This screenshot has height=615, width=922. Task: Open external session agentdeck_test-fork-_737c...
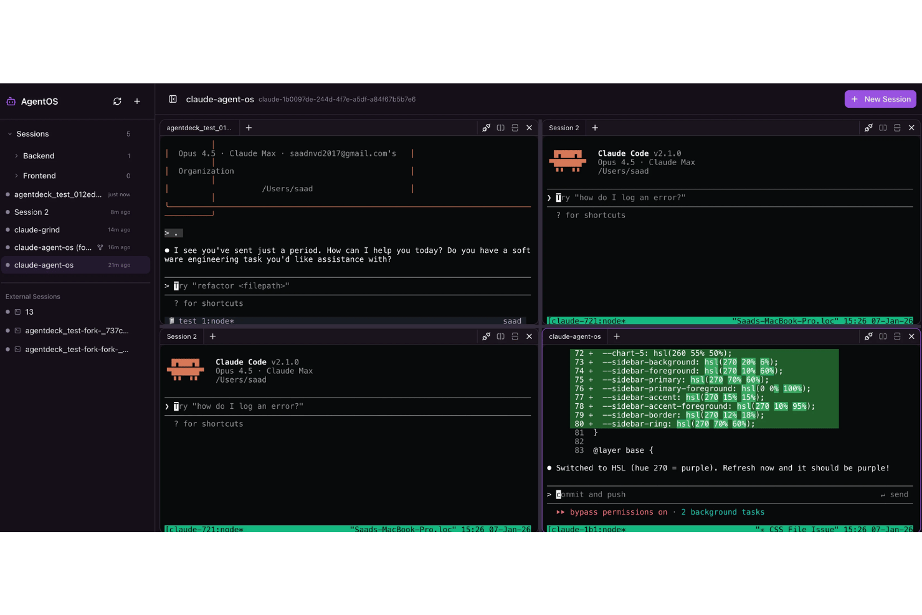tap(75, 331)
